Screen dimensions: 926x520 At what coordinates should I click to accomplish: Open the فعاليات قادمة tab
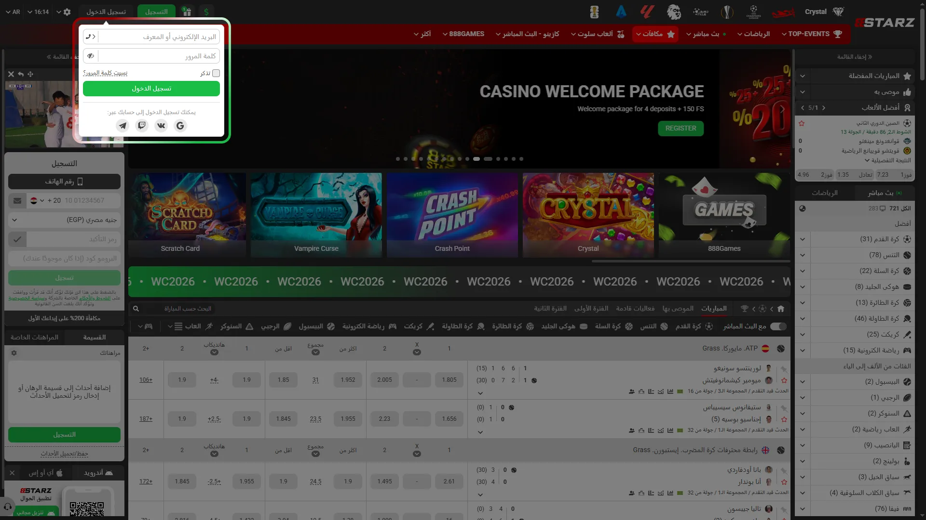click(635, 309)
